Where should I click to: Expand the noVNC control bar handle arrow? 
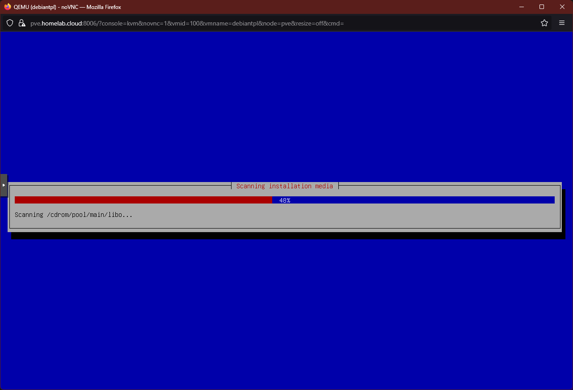[4, 184]
